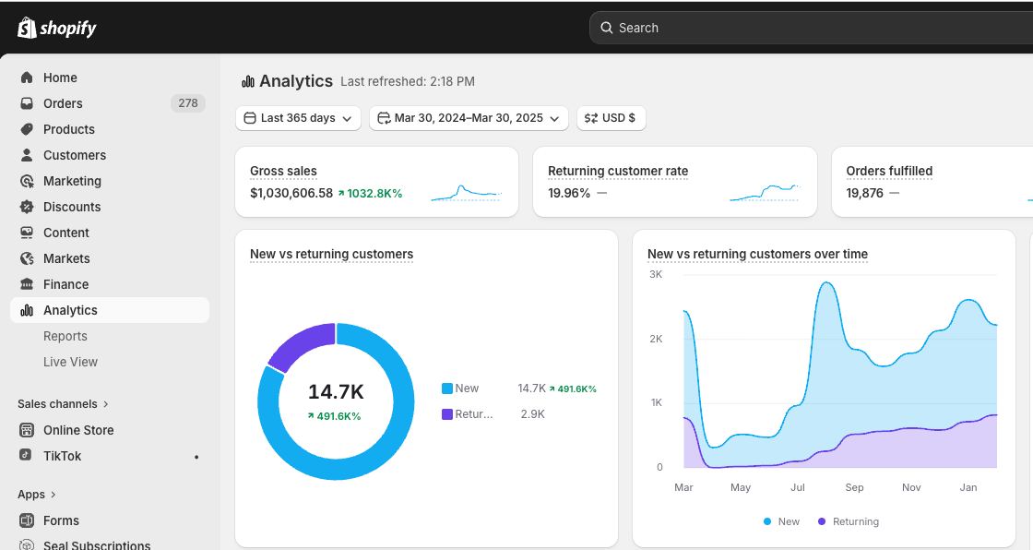The image size is (1033, 550).
Task: Toggle the Returning series in chart legend
Action: click(x=849, y=521)
